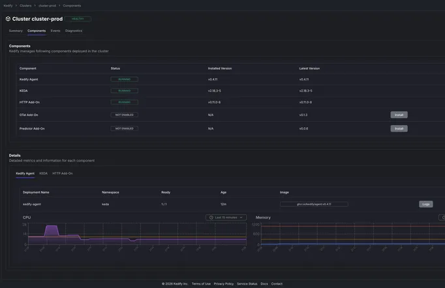This screenshot has height=288, width=445.
Task: Click latest version v0.0.6 of Predictor Add-On
Action: tap(303, 128)
